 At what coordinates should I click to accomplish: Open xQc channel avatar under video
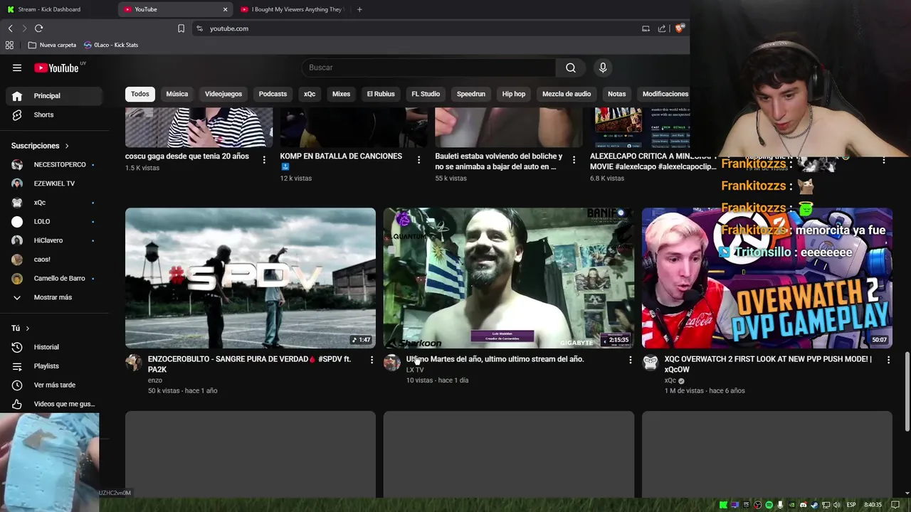click(651, 363)
